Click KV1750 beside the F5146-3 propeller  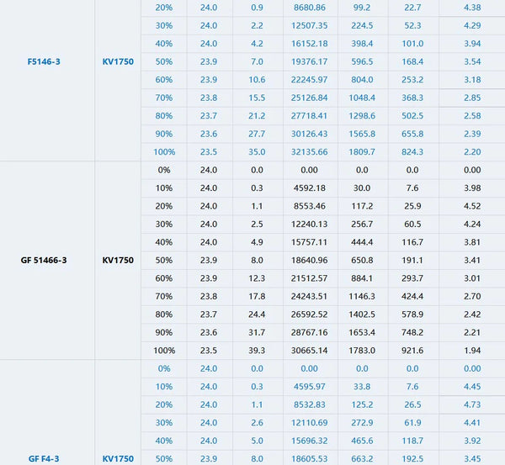118,61
